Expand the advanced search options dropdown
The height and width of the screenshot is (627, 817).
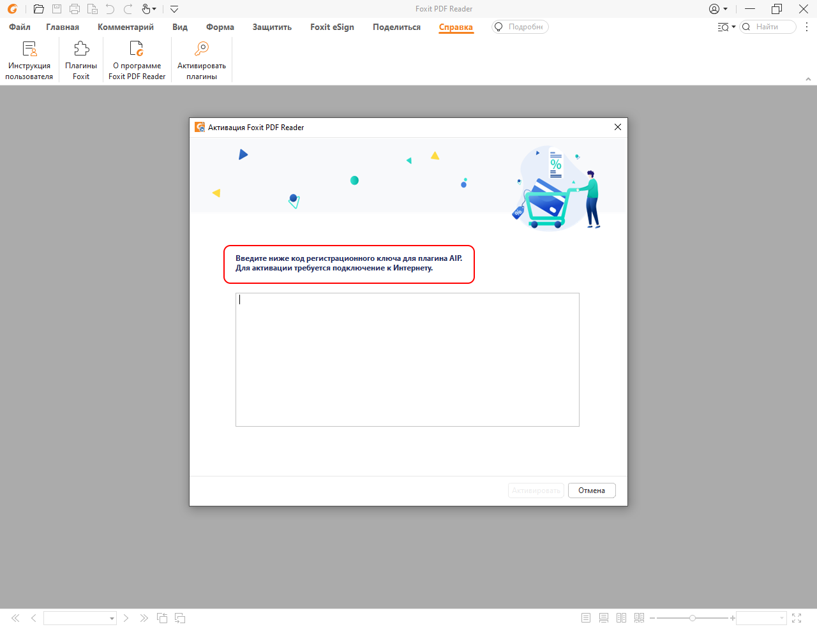pyautogui.click(x=726, y=27)
